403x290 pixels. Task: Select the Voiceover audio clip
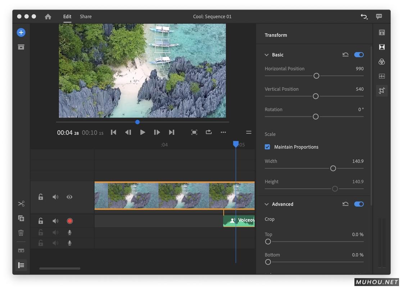point(239,221)
